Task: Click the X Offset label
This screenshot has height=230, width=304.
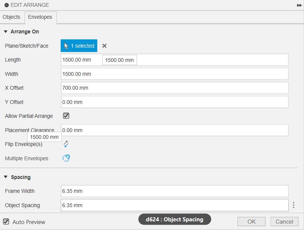Action: pyautogui.click(x=14, y=88)
